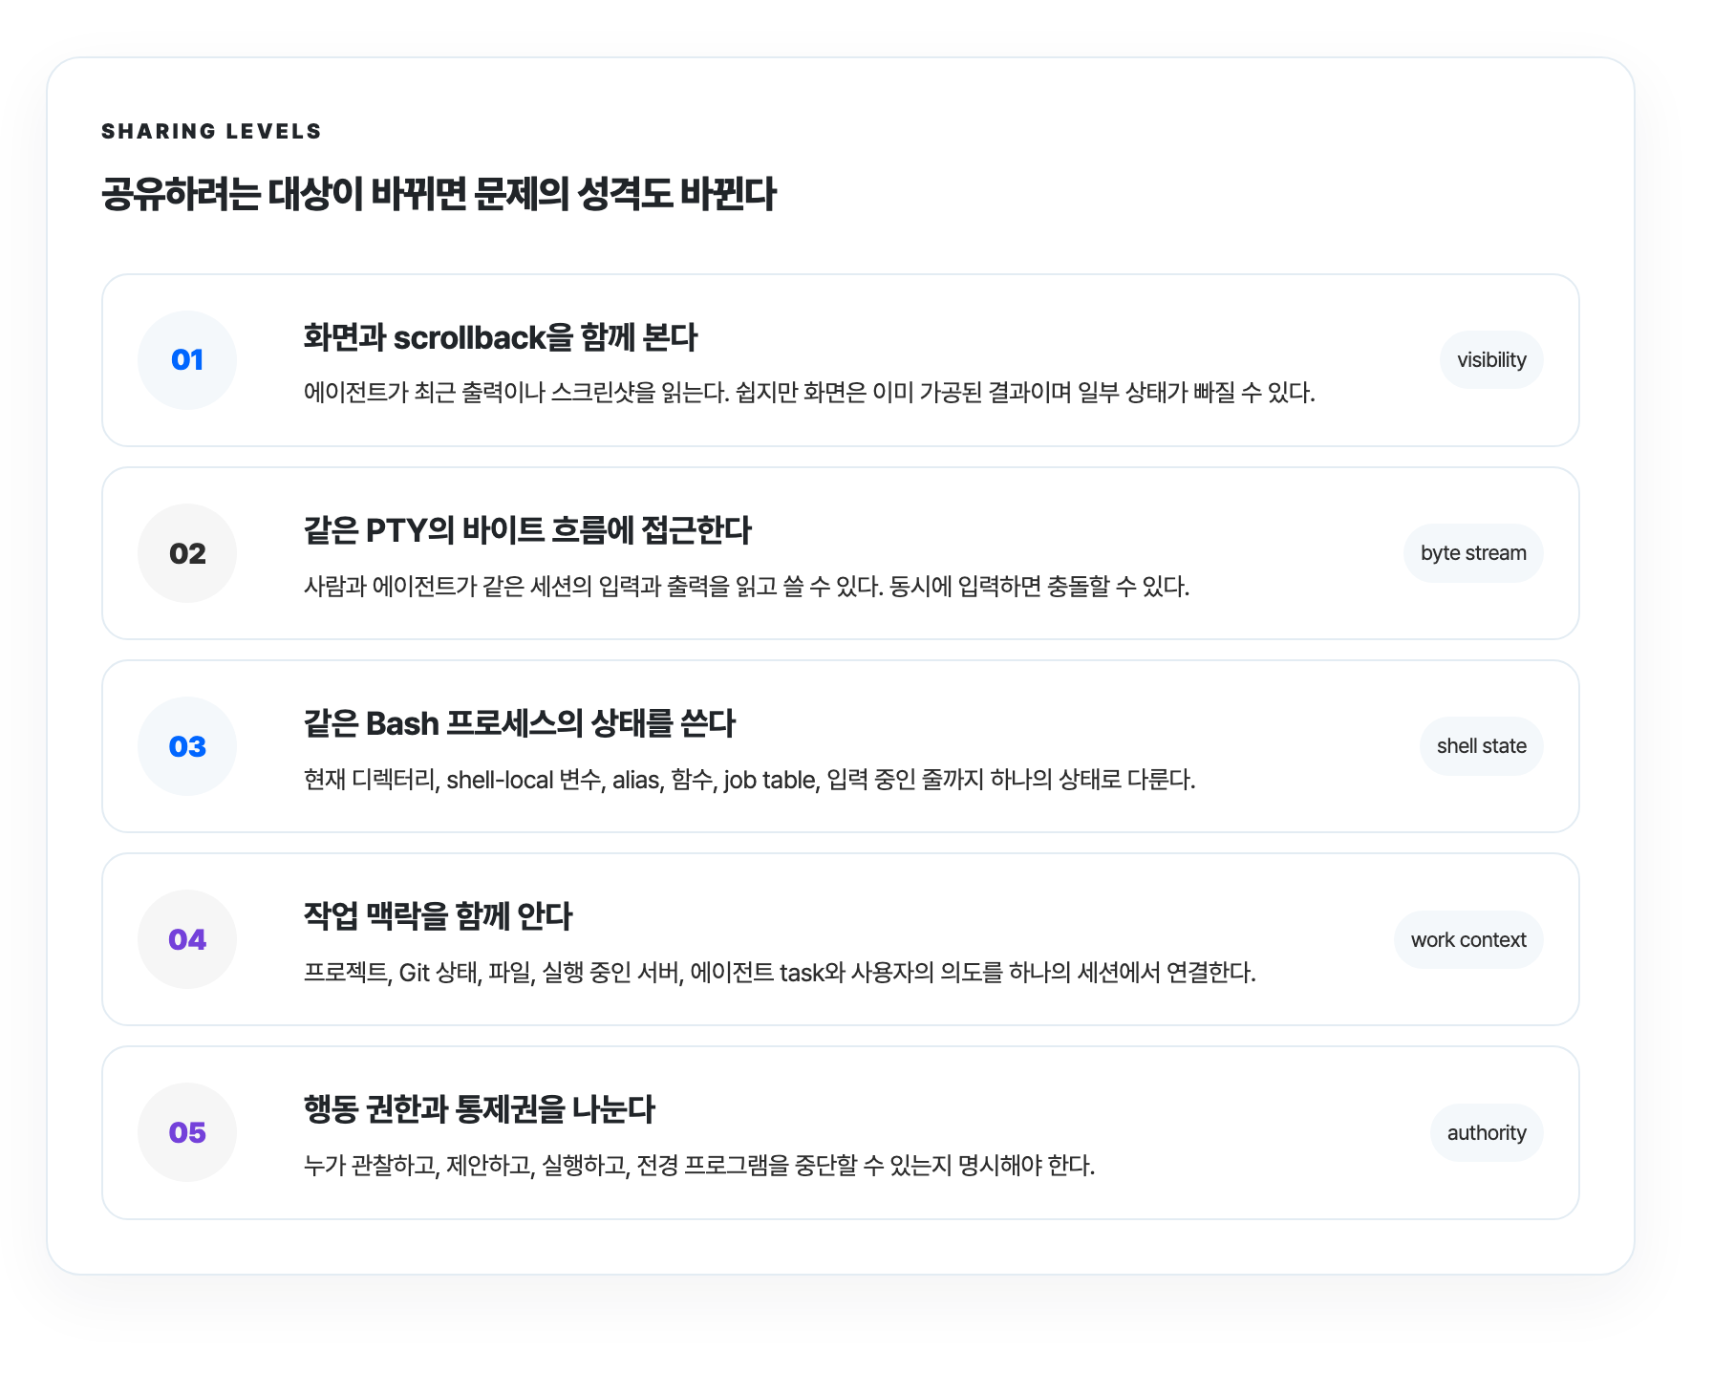Screen dimensions: 1713x1374
Task: Click heading 작업 맥락을 함께 안다
Action: click(438, 916)
